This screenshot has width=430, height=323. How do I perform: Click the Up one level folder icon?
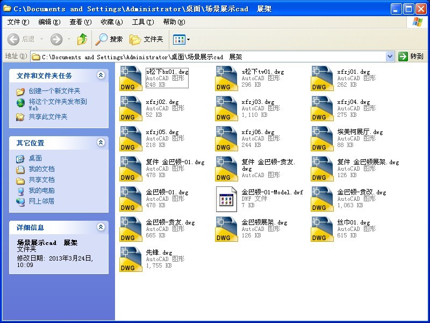click(82, 39)
